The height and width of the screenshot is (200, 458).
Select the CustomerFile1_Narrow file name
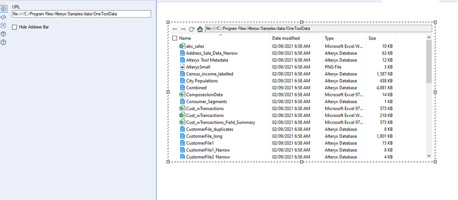(x=208, y=150)
